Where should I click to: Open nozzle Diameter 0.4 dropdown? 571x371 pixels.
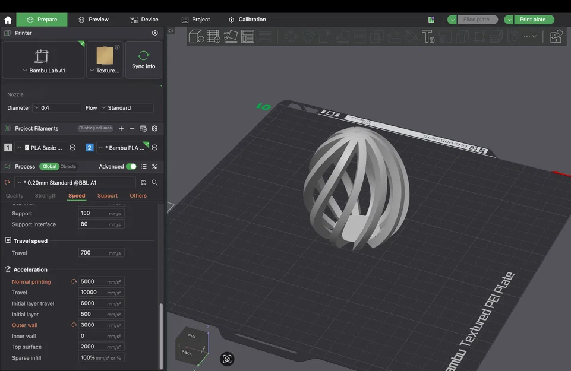click(57, 108)
